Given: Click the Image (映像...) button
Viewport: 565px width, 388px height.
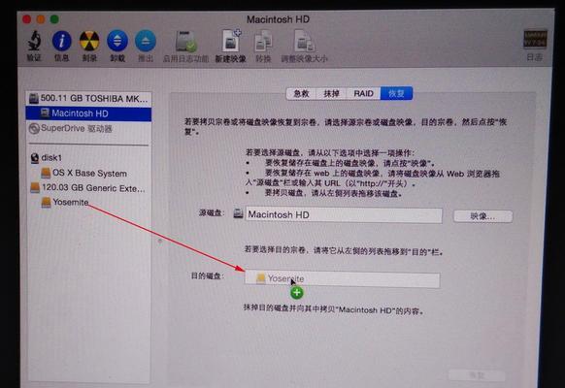Looking at the screenshot, I should click(x=482, y=216).
